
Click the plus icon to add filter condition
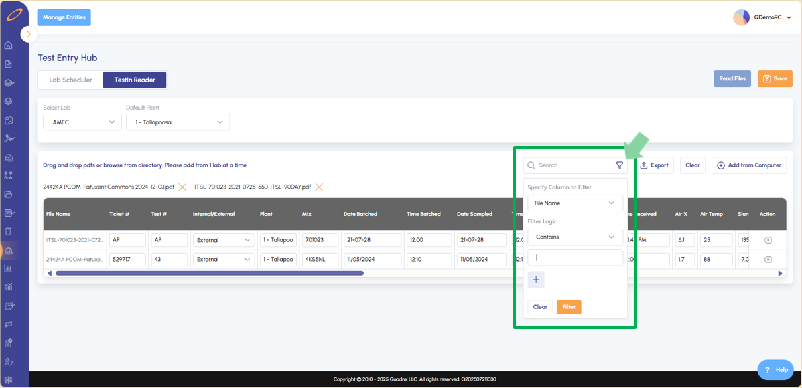click(536, 280)
